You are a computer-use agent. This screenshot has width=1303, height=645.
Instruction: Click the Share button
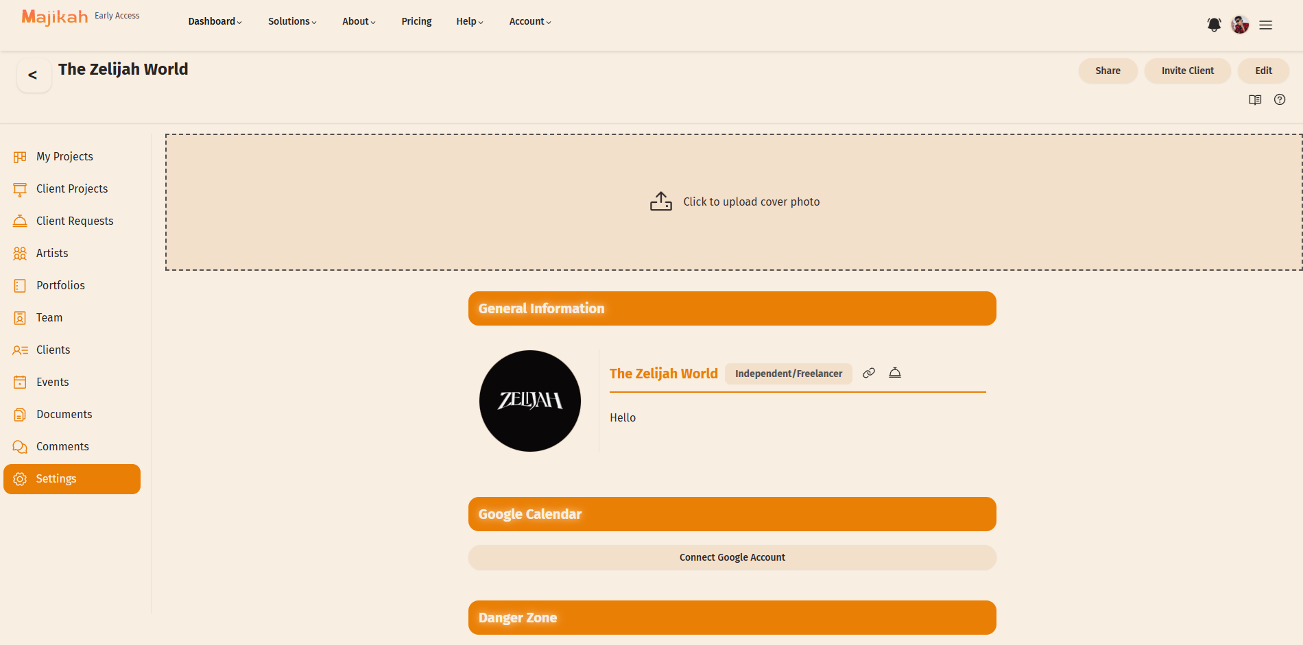[1108, 71]
